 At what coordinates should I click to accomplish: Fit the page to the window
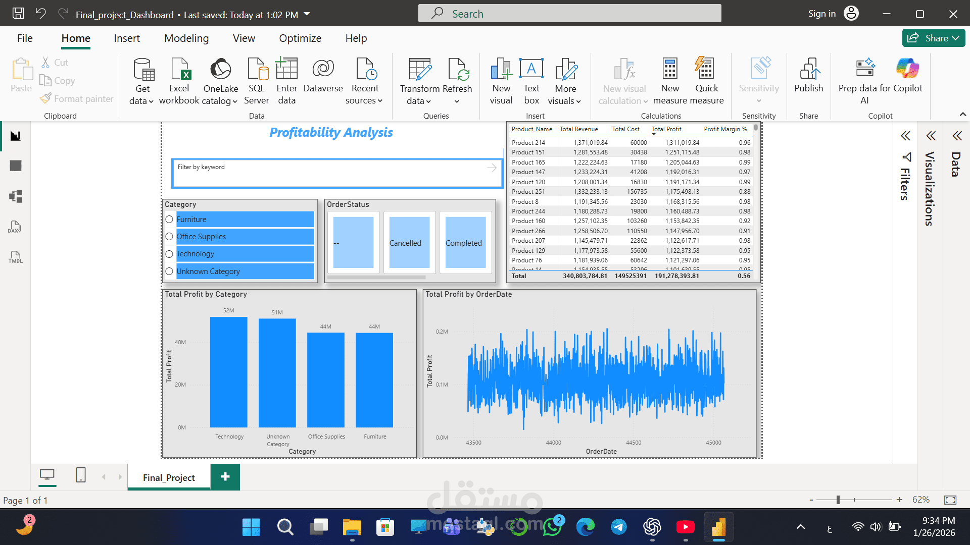[950, 500]
